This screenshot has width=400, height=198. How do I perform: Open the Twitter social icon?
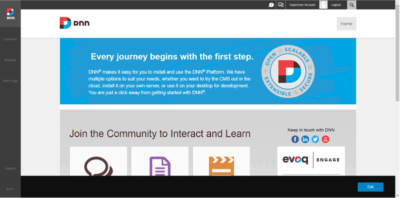(x=315, y=139)
